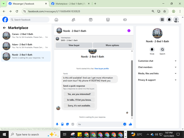Bookmark this page with the star icon
Screen dimensions: 184x138
coord(164,11)
